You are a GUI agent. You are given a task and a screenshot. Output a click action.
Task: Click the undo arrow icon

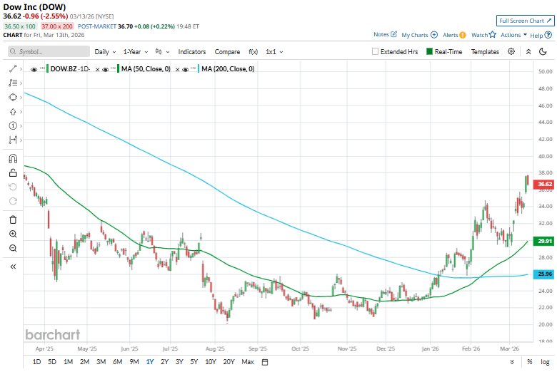pos(13,187)
